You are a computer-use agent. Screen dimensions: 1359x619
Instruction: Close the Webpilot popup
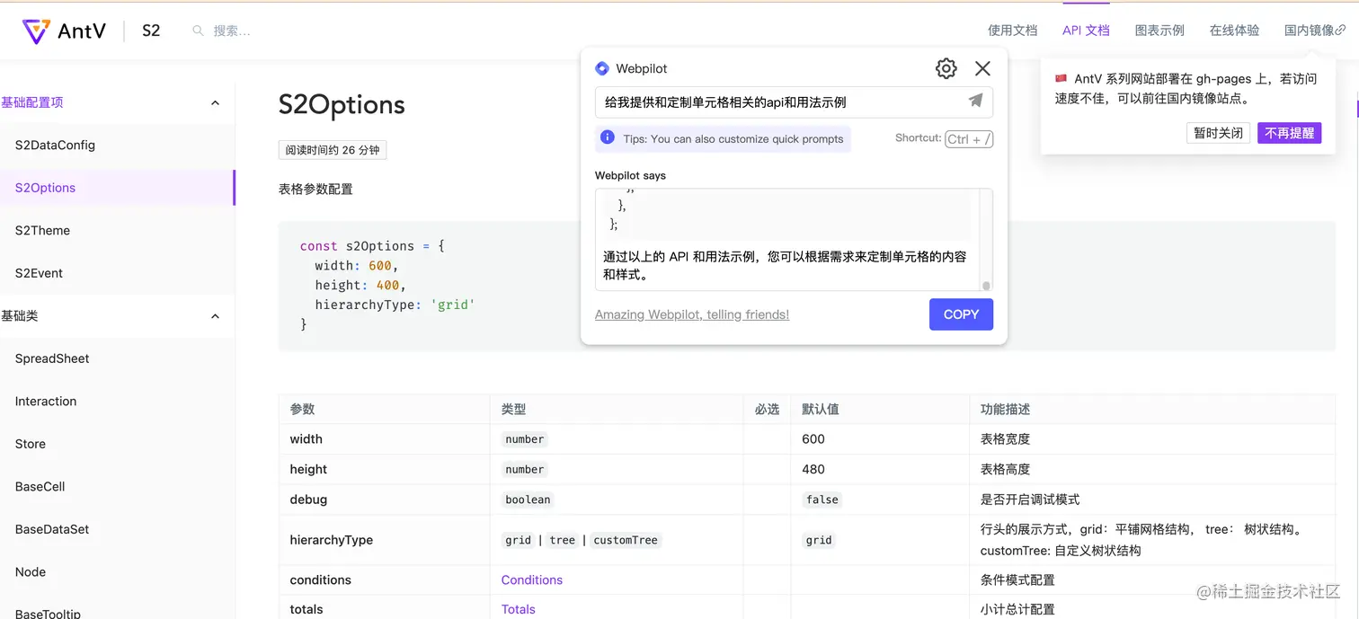(982, 68)
